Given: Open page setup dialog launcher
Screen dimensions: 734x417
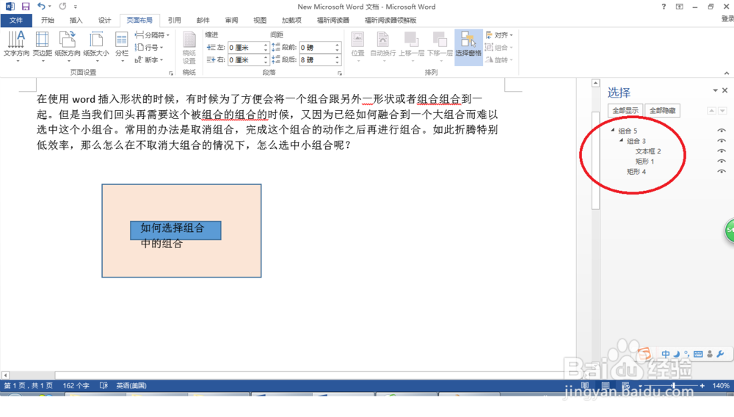Looking at the screenshot, I should (x=171, y=73).
